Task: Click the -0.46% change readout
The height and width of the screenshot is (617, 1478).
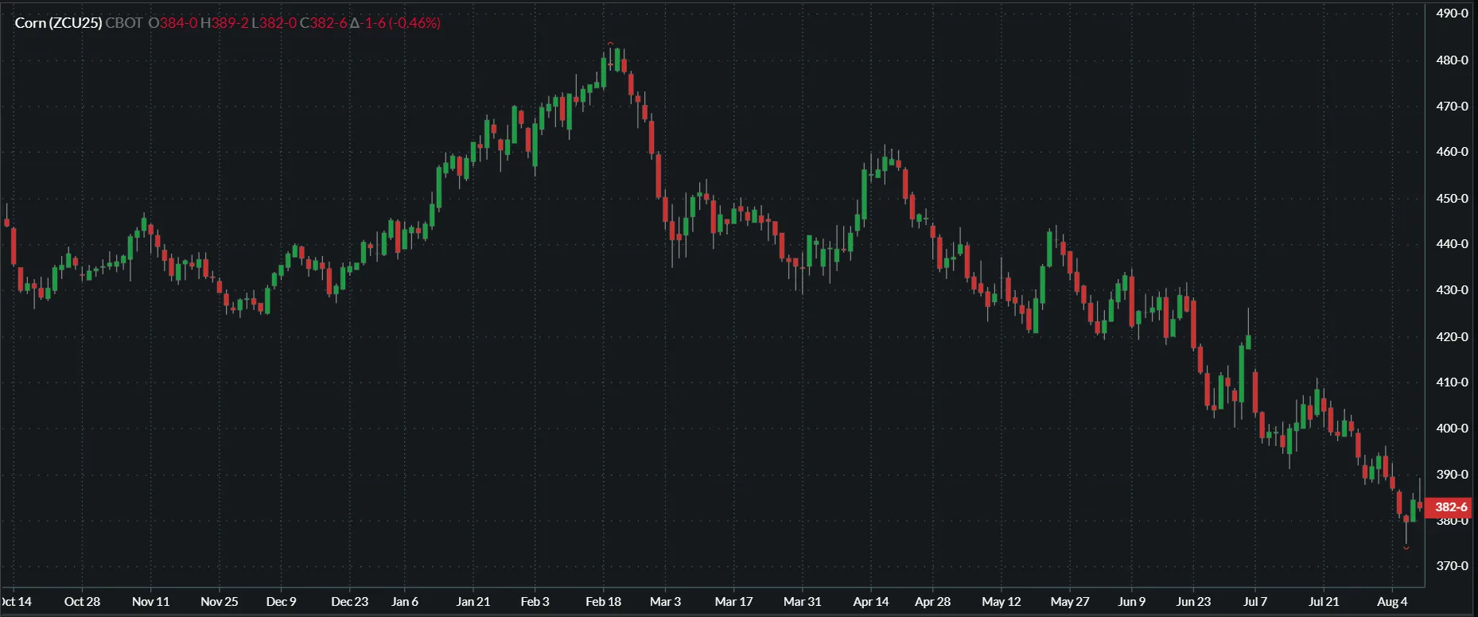Action: click(414, 23)
